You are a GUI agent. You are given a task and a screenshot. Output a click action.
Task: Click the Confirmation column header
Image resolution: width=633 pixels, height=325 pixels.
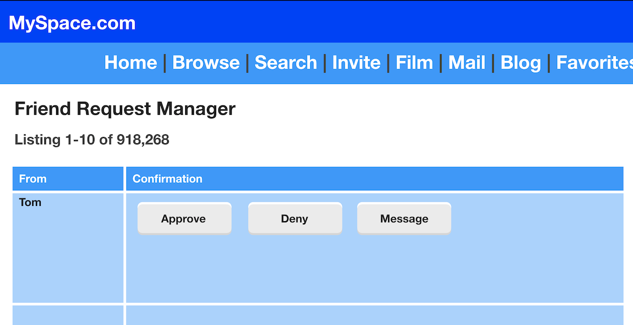coord(167,179)
